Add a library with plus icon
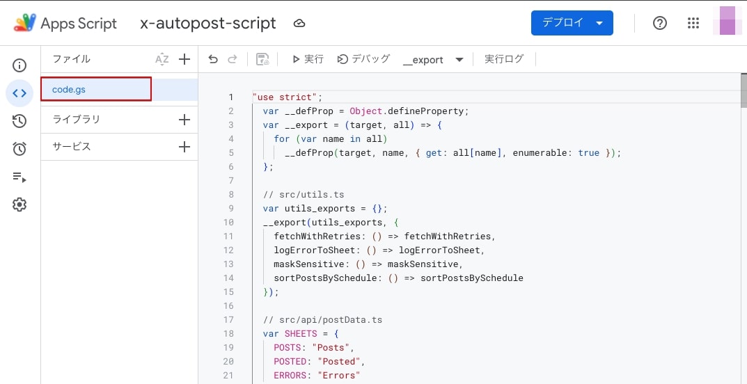 pos(184,120)
